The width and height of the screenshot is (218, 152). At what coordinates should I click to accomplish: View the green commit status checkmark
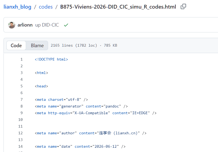[66, 25]
